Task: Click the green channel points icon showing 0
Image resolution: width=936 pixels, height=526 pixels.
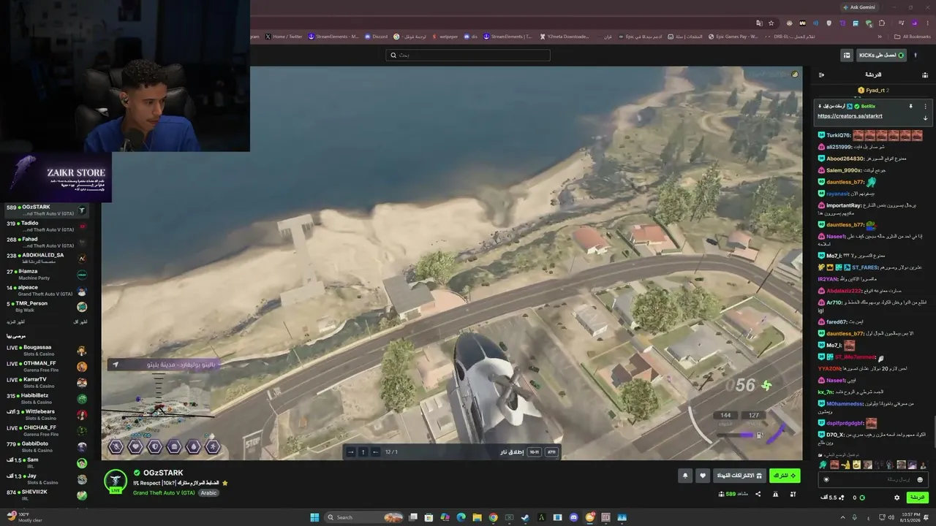Action: tap(859, 498)
